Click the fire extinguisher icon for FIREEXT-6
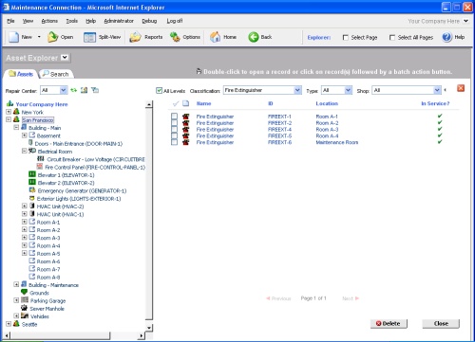The width and height of the screenshot is (475, 342). pyautogui.click(x=185, y=142)
